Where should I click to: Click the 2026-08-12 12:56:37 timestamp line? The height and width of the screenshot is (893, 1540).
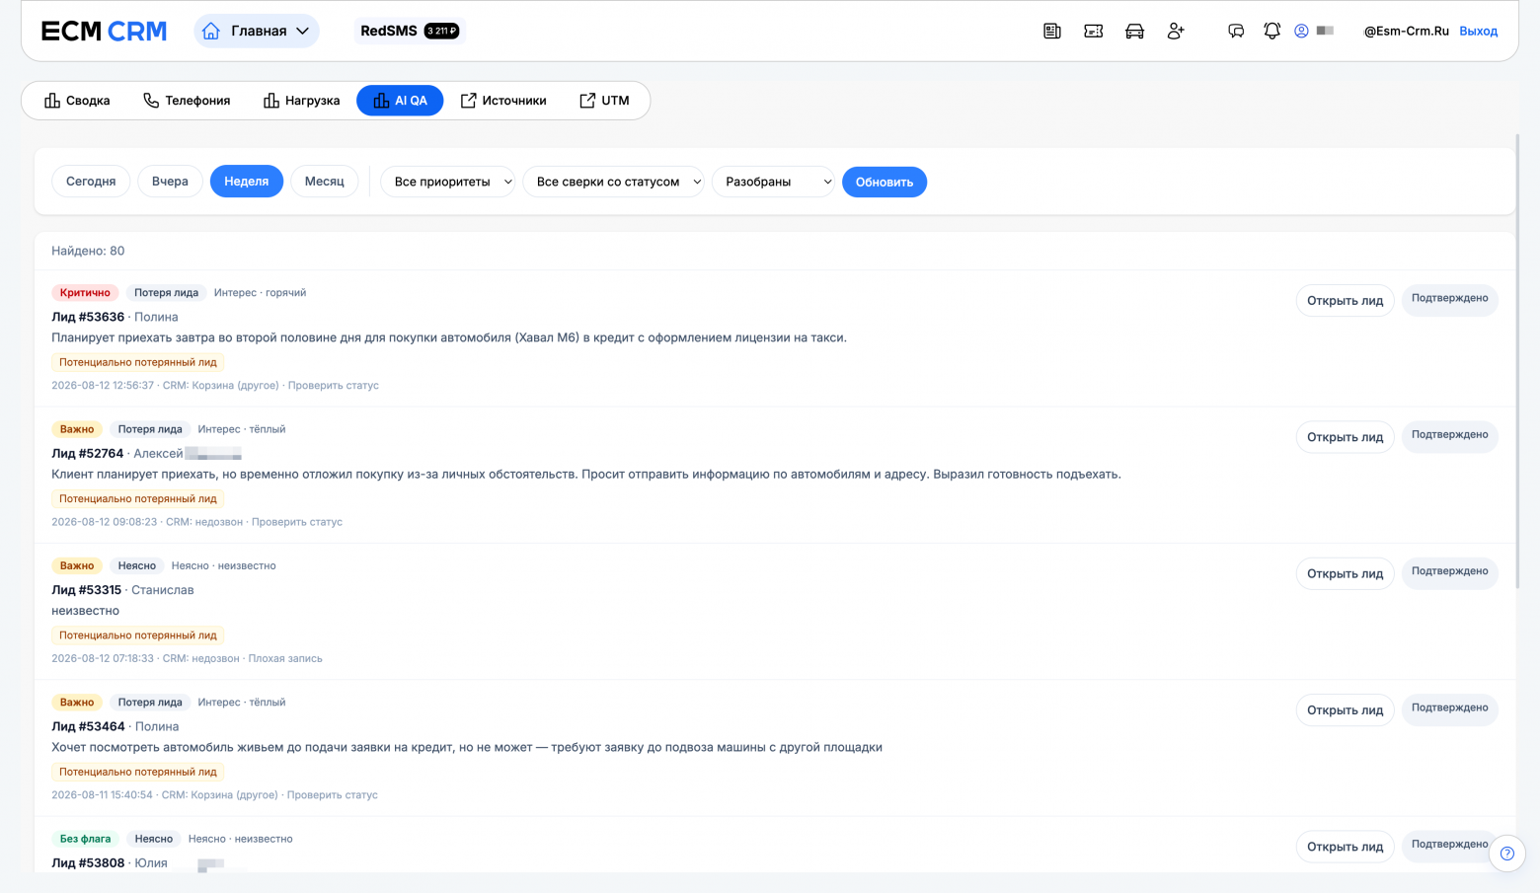coord(215,386)
